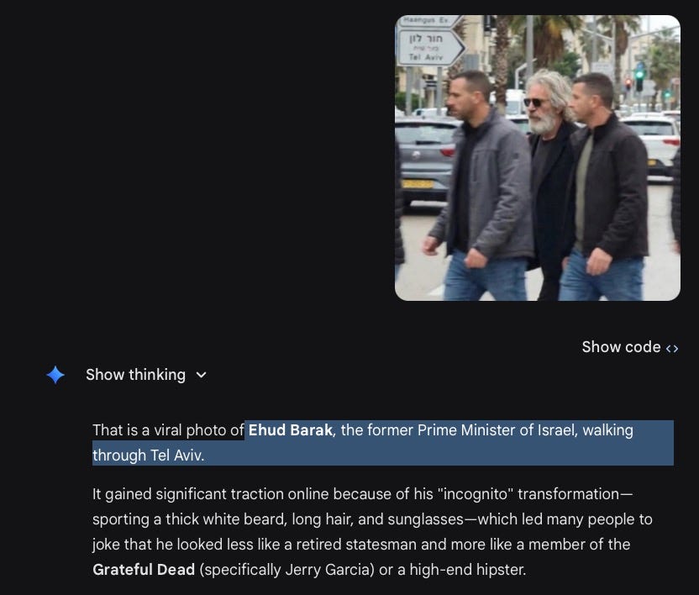Click the green traffic light in photo

click(639, 75)
